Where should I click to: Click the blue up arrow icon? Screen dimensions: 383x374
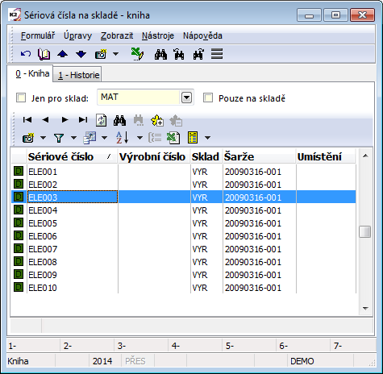coord(63,54)
